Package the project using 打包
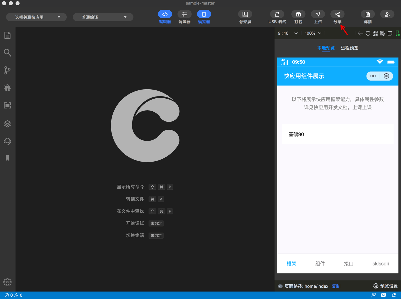The image size is (401, 299). 298,17
